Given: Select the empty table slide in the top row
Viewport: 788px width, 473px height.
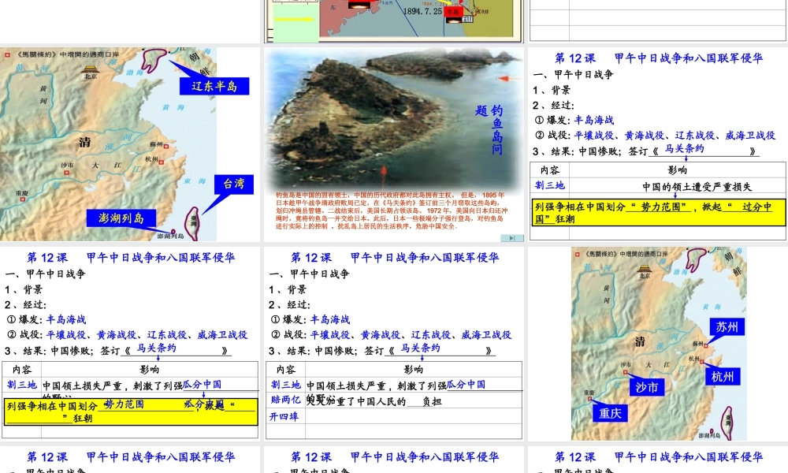Looking at the screenshot, I should [658, 20].
